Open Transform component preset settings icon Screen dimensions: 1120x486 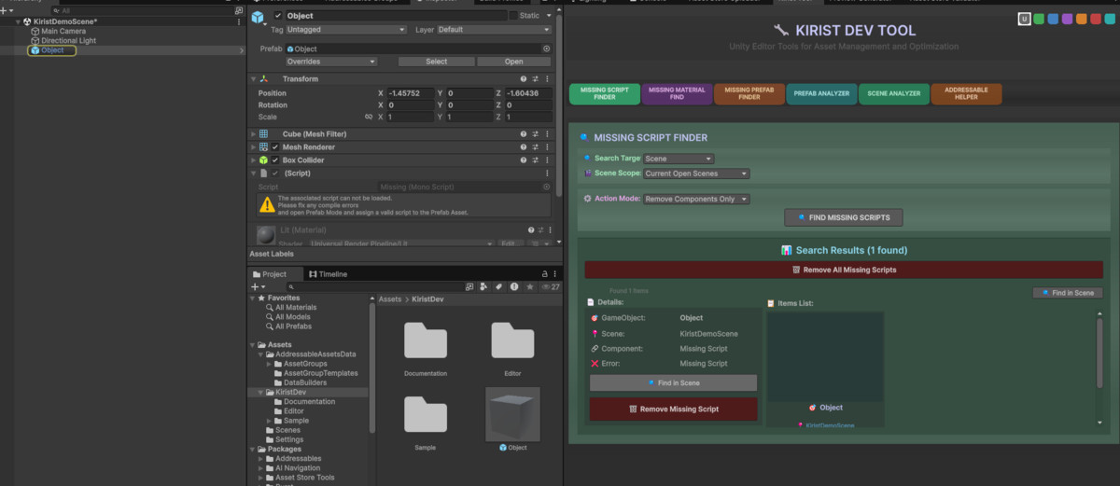click(x=536, y=79)
